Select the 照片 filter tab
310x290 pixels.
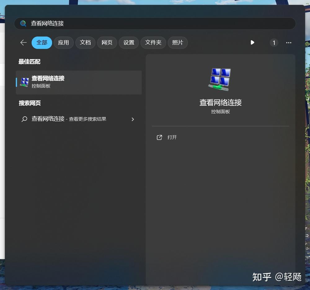[178, 43]
